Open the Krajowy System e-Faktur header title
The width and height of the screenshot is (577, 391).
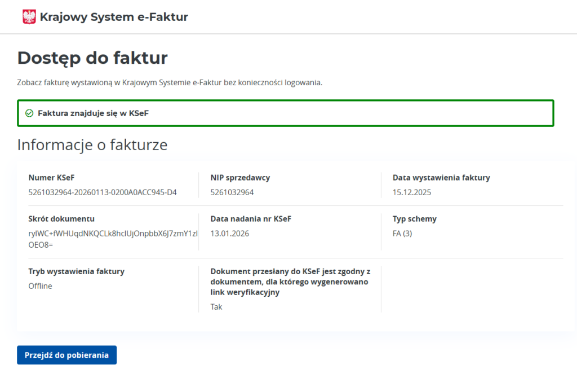(x=114, y=17)
